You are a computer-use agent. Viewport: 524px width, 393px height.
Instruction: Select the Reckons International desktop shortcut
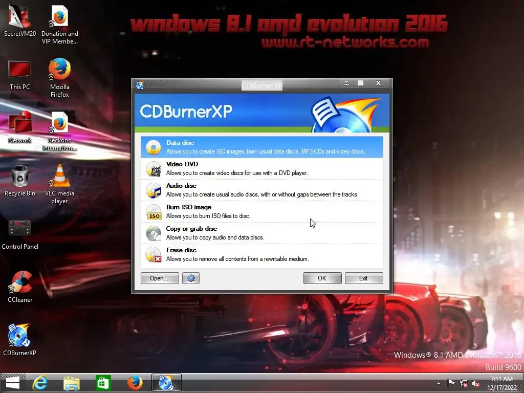point(60,131)
